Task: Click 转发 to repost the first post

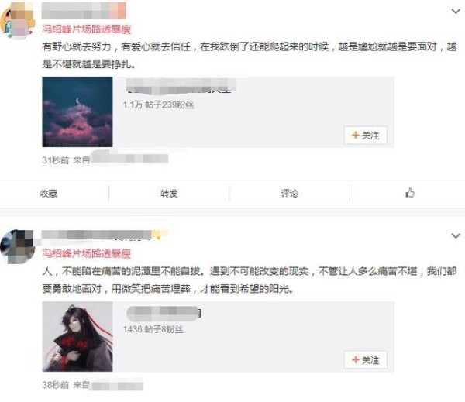Action: [x=169, y=194]
